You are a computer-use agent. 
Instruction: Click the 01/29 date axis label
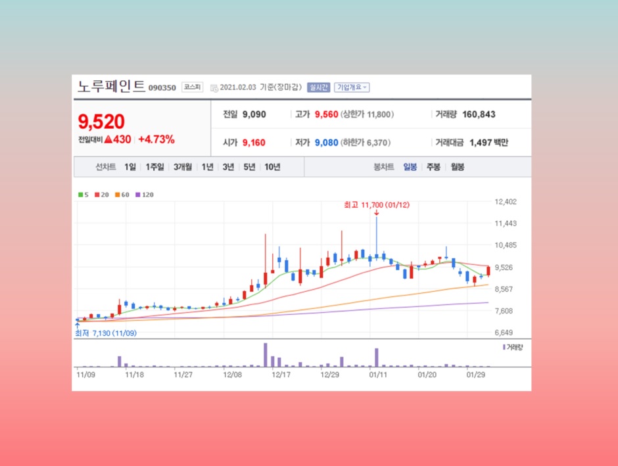pyautogui.click(x=476, y=375)
